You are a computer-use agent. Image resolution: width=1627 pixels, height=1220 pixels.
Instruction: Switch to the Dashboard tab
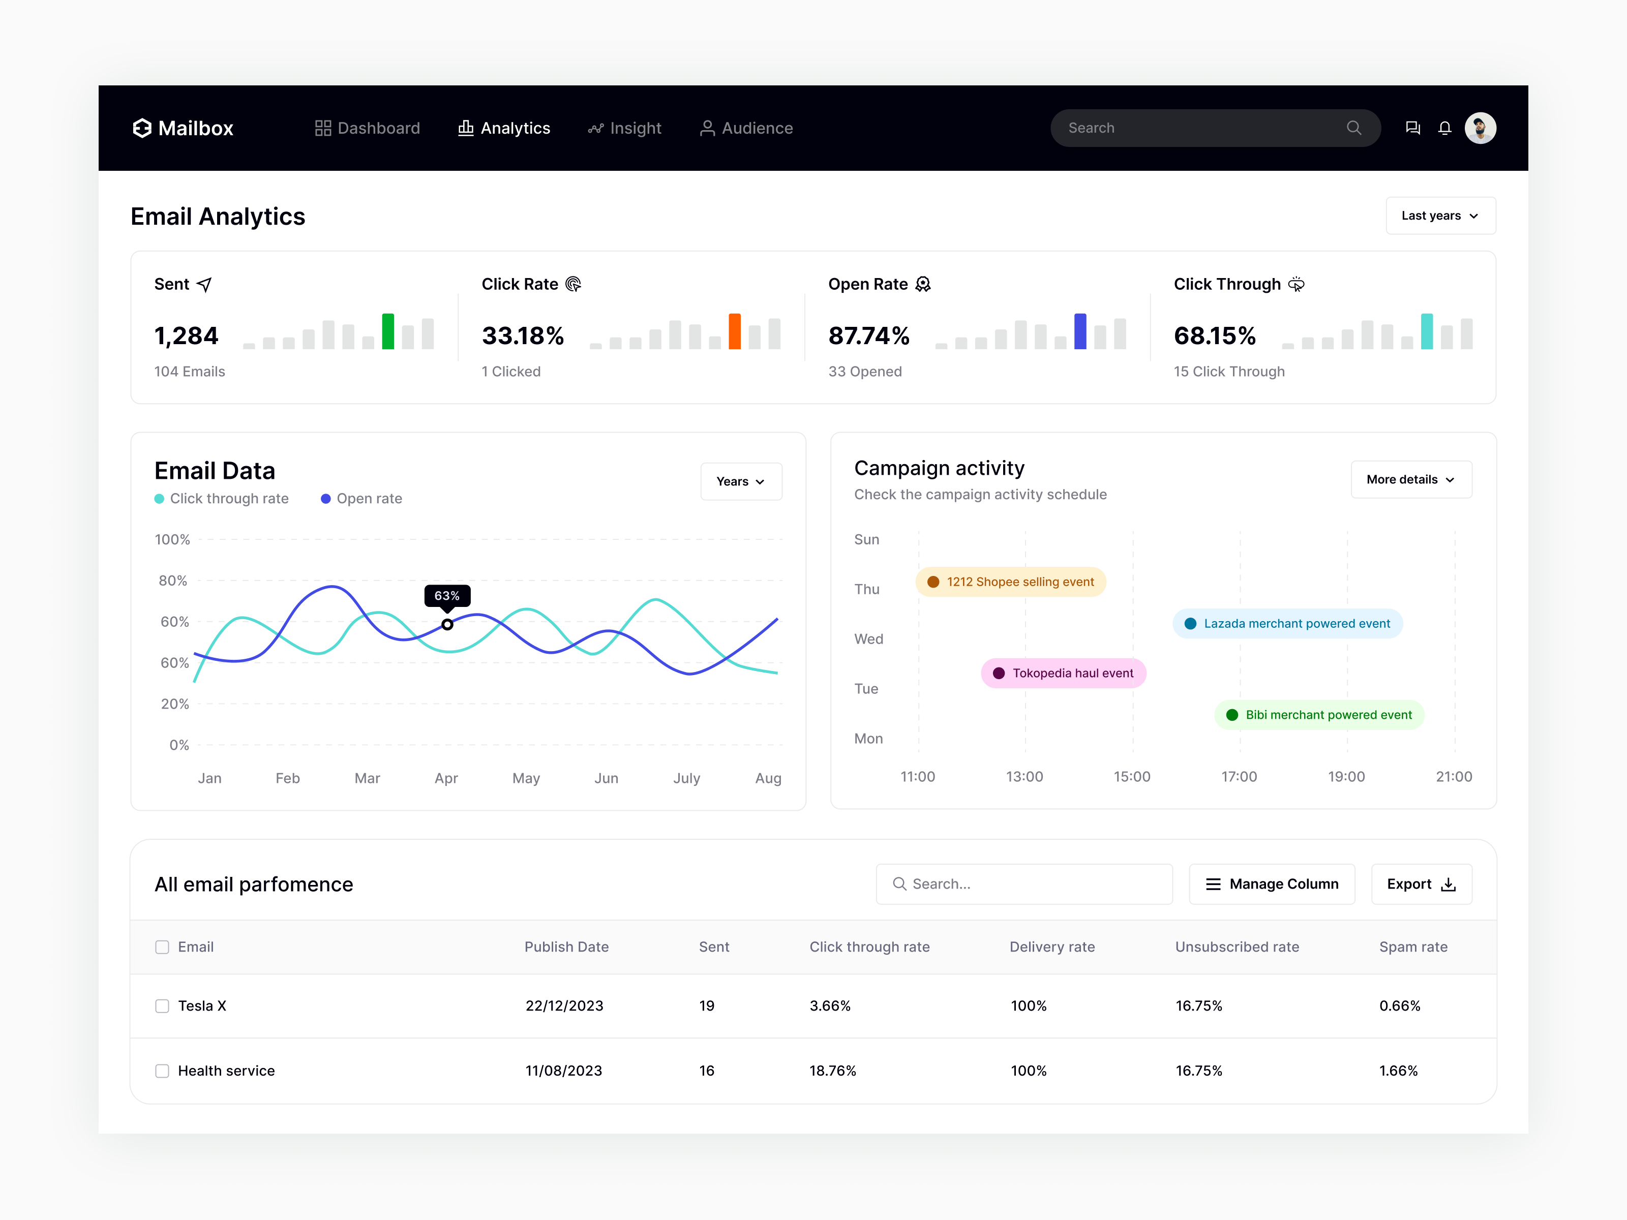[x=367, y=128]
